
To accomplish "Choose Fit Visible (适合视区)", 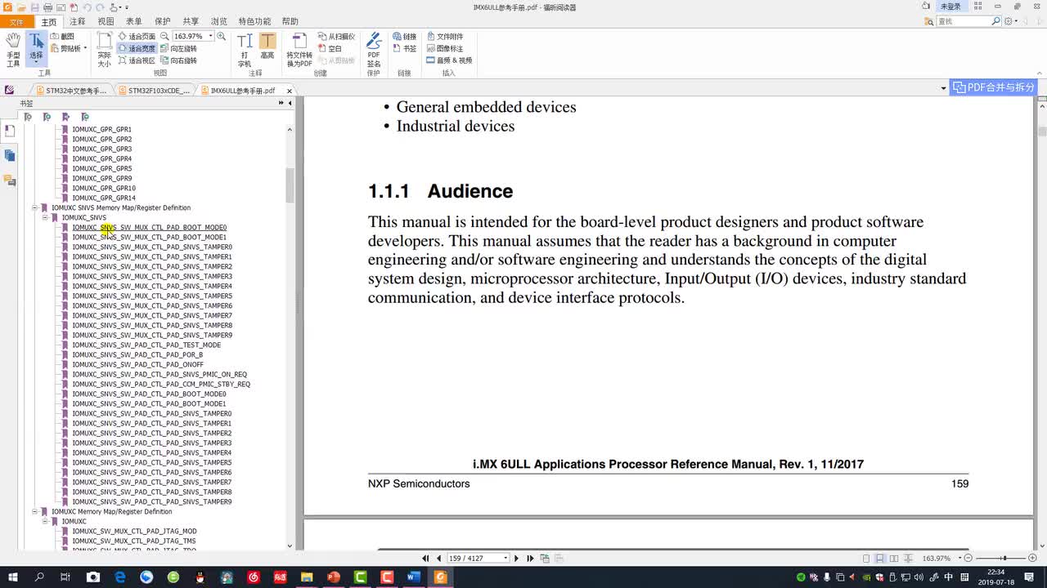I will click(x=137, y=60).
